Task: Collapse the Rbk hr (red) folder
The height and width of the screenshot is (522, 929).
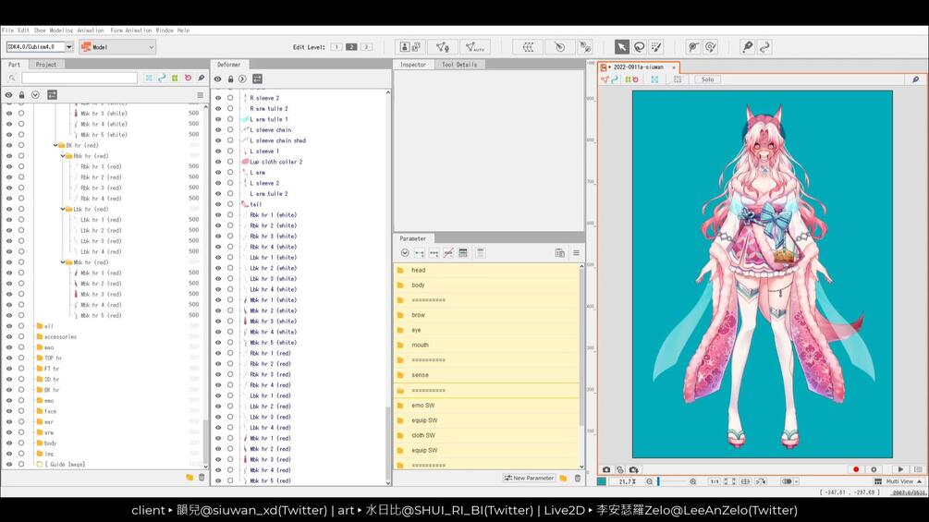Action: click(x=63, y=155)
